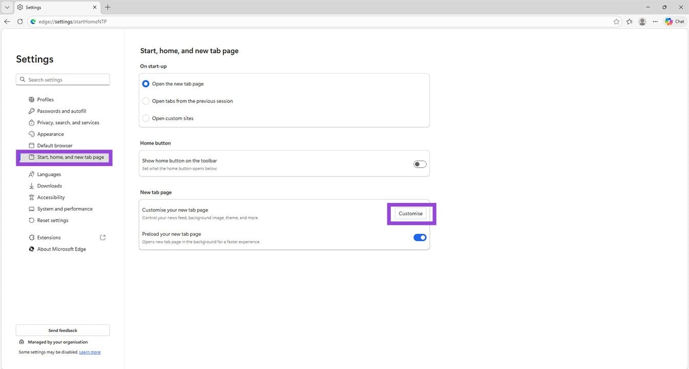
Task: Open the Copilot Chat sidebar
Action: [675, 21]
